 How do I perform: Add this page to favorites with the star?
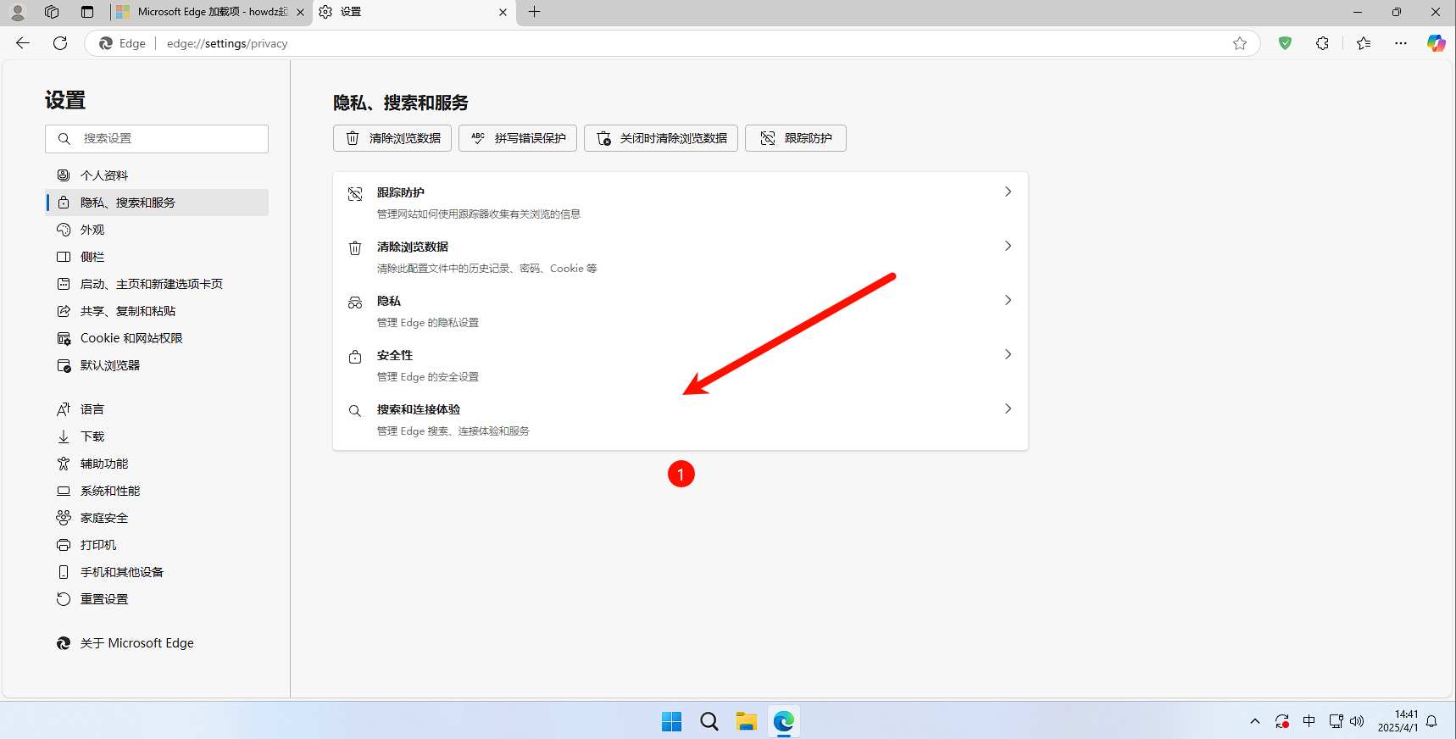tap(1240, 43)
